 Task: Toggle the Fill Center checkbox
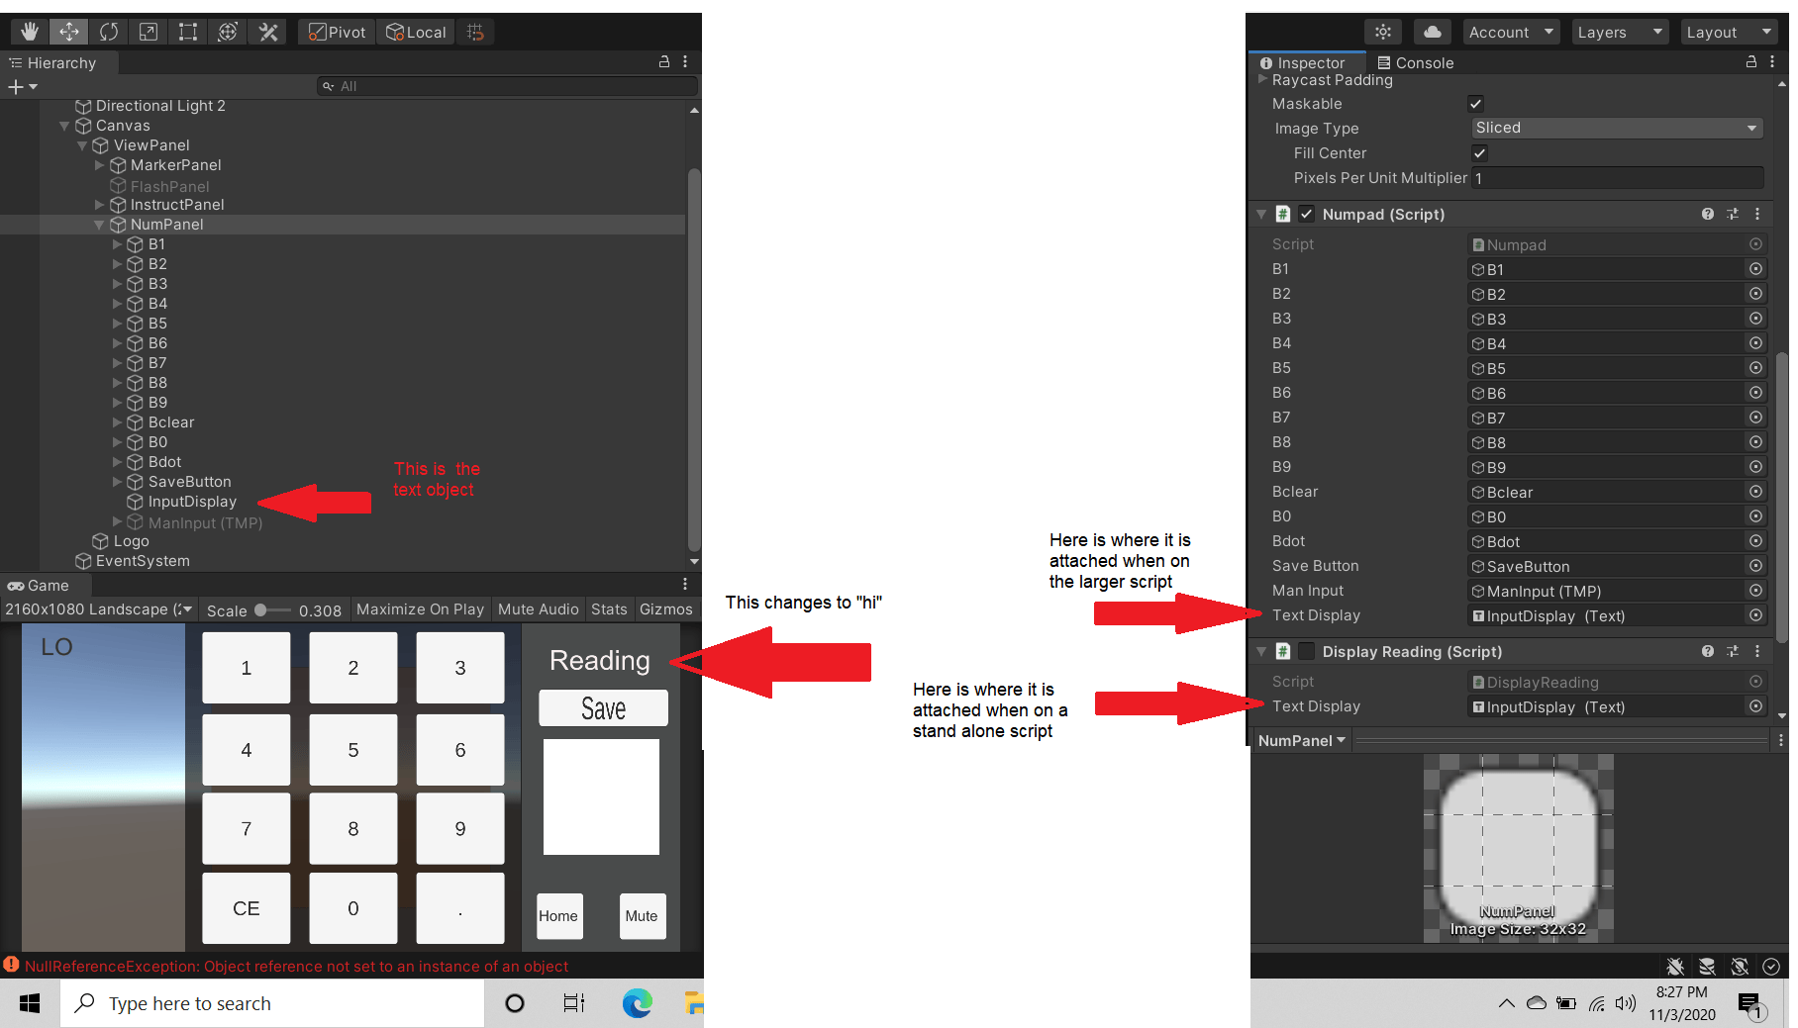point(1479,153)
